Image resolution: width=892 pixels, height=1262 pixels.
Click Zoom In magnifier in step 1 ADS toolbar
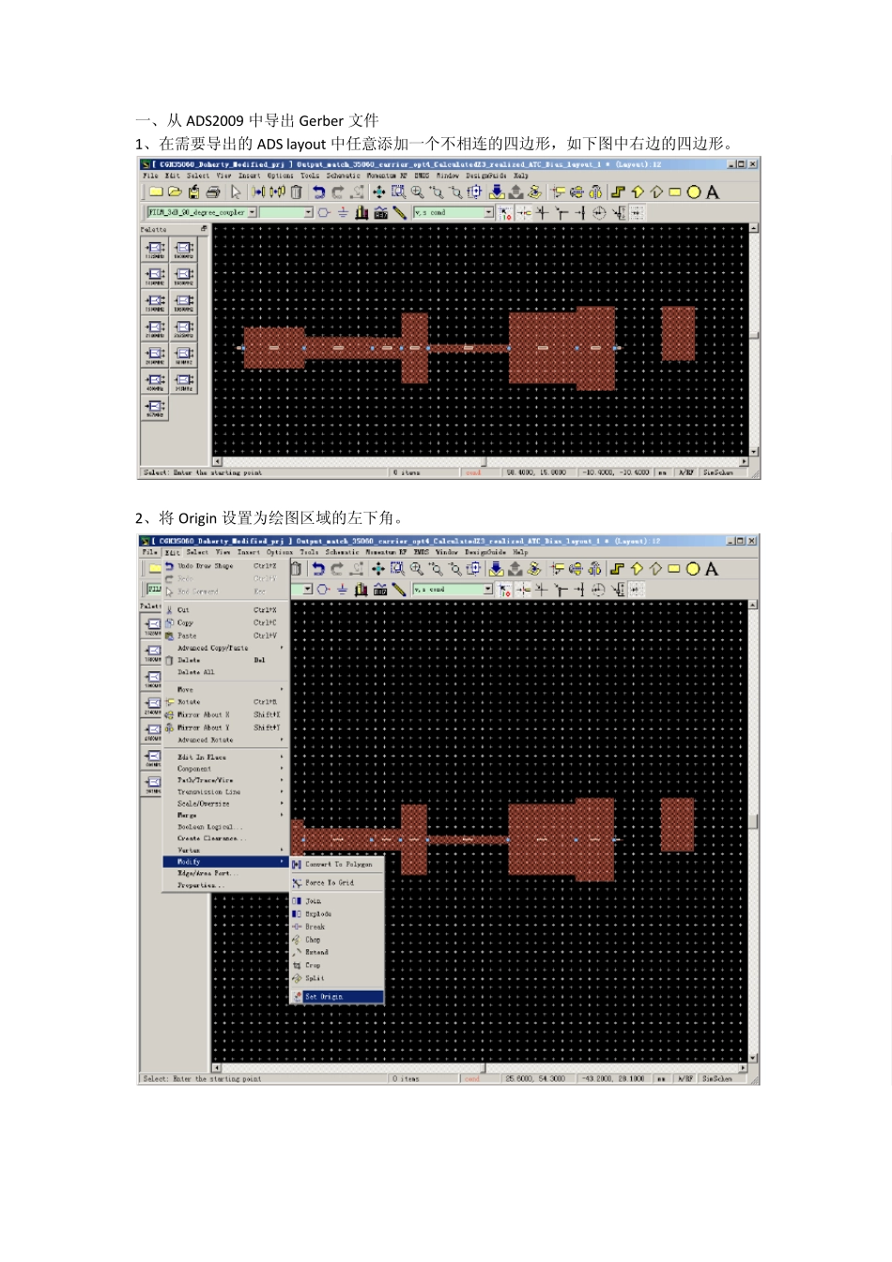pos(417,192)
